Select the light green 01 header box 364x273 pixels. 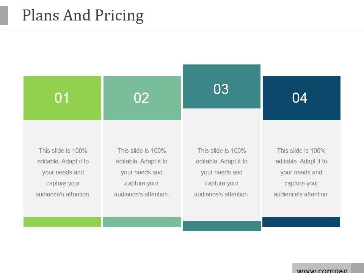pos(62,98)
